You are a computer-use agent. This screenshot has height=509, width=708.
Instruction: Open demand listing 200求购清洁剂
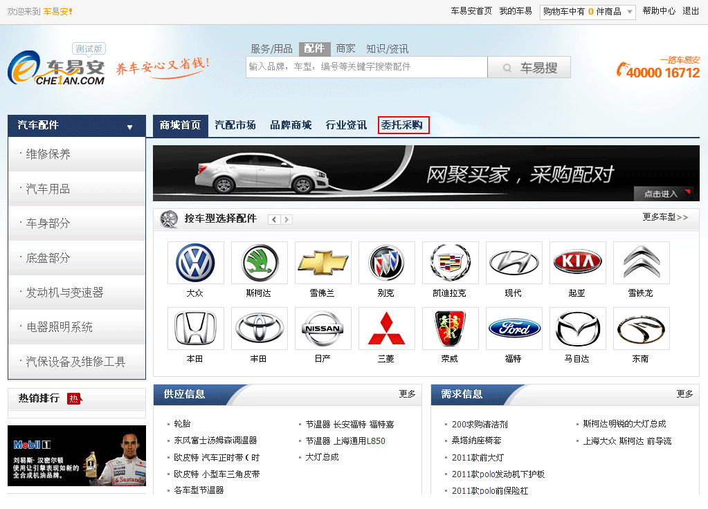click(480, 425)
